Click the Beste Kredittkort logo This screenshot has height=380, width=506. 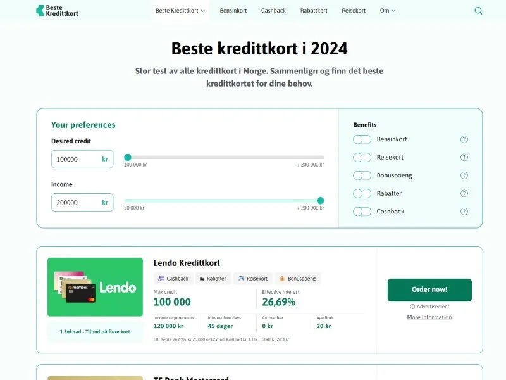coord(57,11)
